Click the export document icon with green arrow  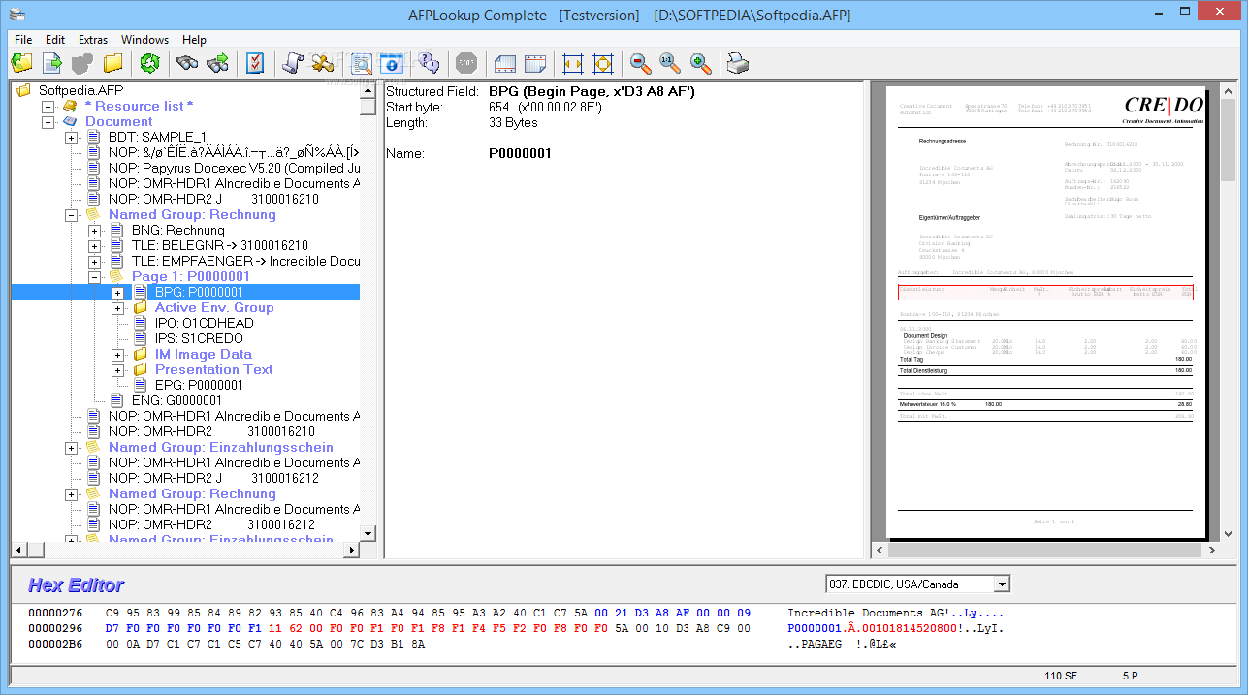click(51, 64)
